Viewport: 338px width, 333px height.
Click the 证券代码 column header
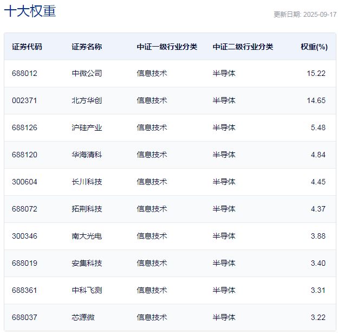27,47
